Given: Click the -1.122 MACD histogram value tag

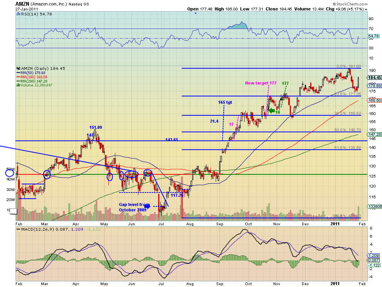Looking at the screenshot, I should (x=374, y=265).
